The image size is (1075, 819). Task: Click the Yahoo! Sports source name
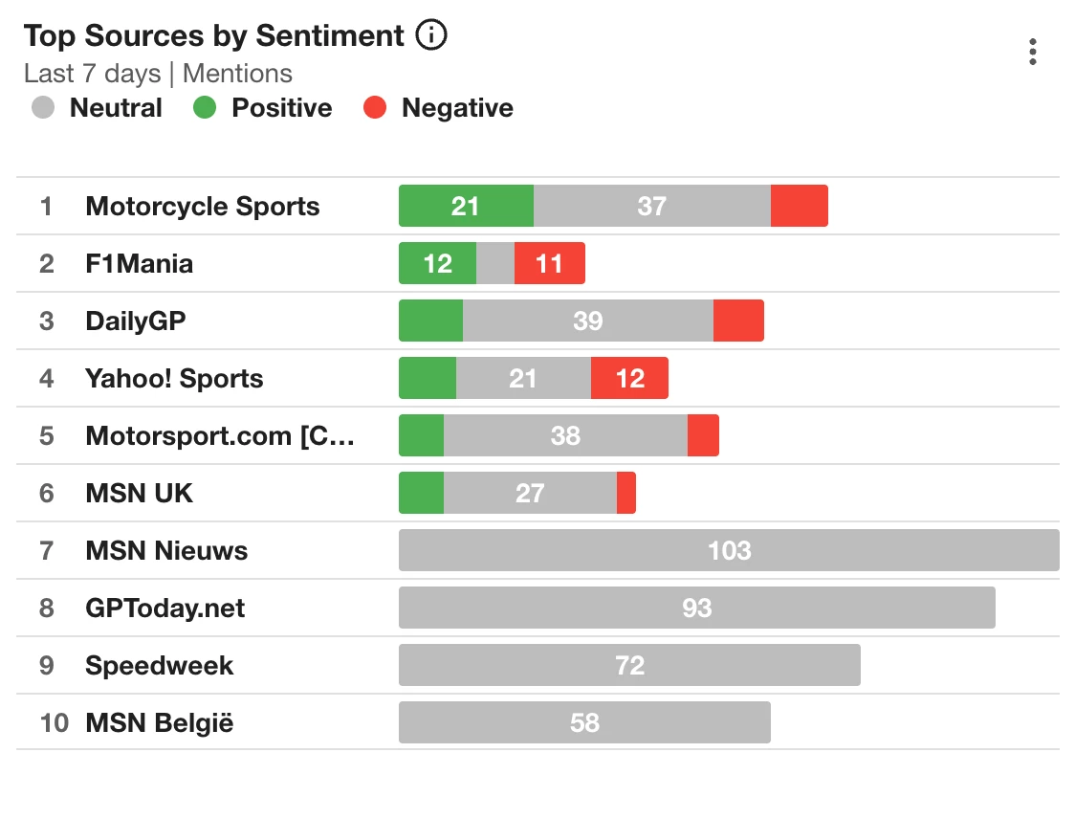click(174, 379)
